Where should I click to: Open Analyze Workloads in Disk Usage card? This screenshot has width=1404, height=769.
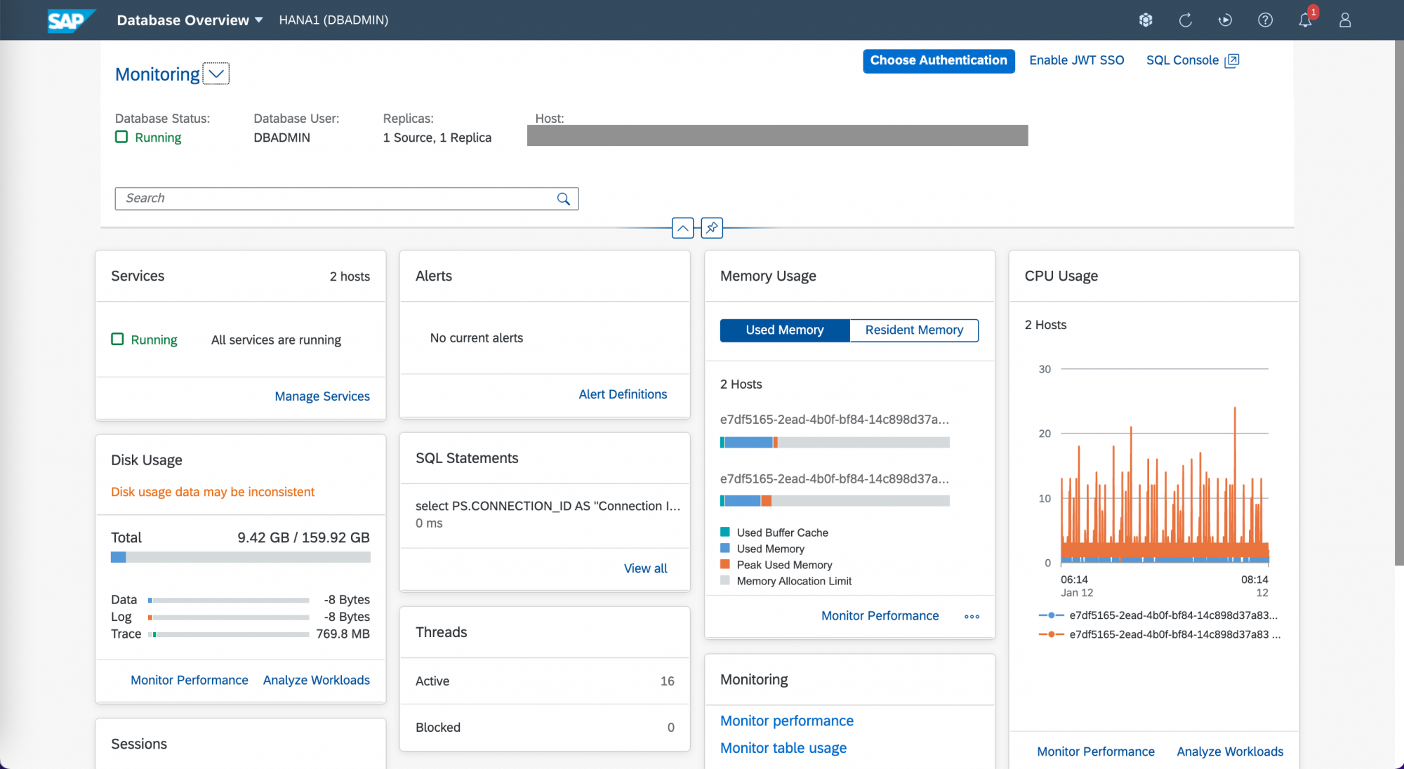click(317, 680)
